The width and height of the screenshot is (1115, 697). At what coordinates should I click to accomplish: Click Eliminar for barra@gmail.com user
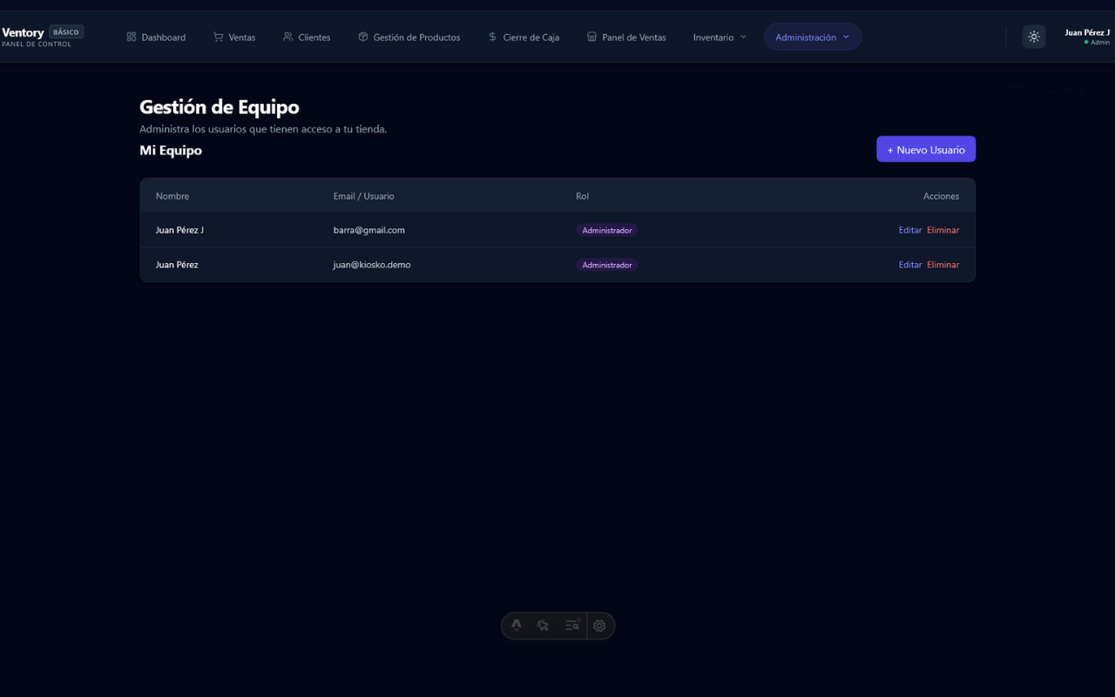click(943, 230)
